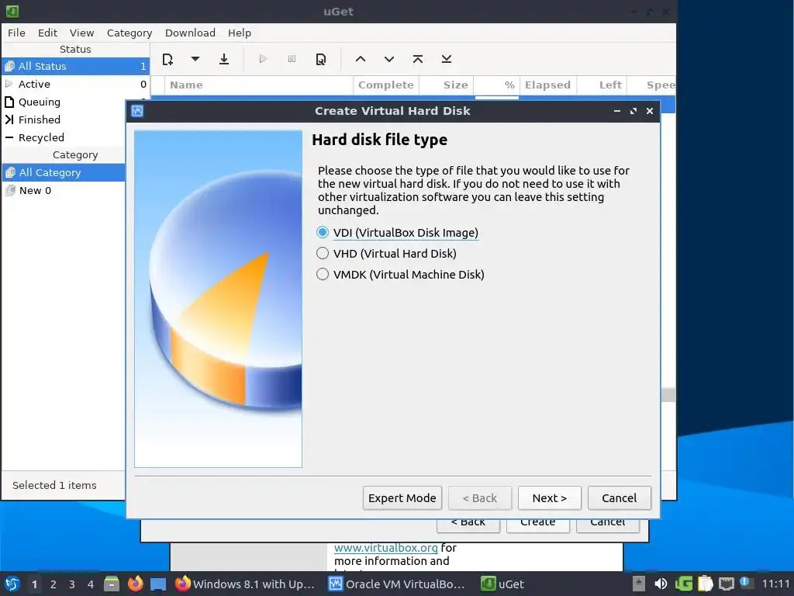The height and width of the screenshot is (596, 794).
Task: Click the volume speaker tray icon
Action: click(661, 584)
